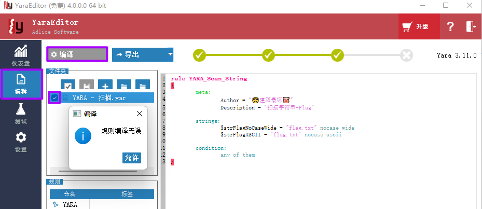482x209 pixels.
Task: Click the 文件夹 panel label
Action: tap(58, 71)
